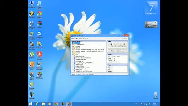Expand the sixth folder below rsload.net folders

(73, 53)
